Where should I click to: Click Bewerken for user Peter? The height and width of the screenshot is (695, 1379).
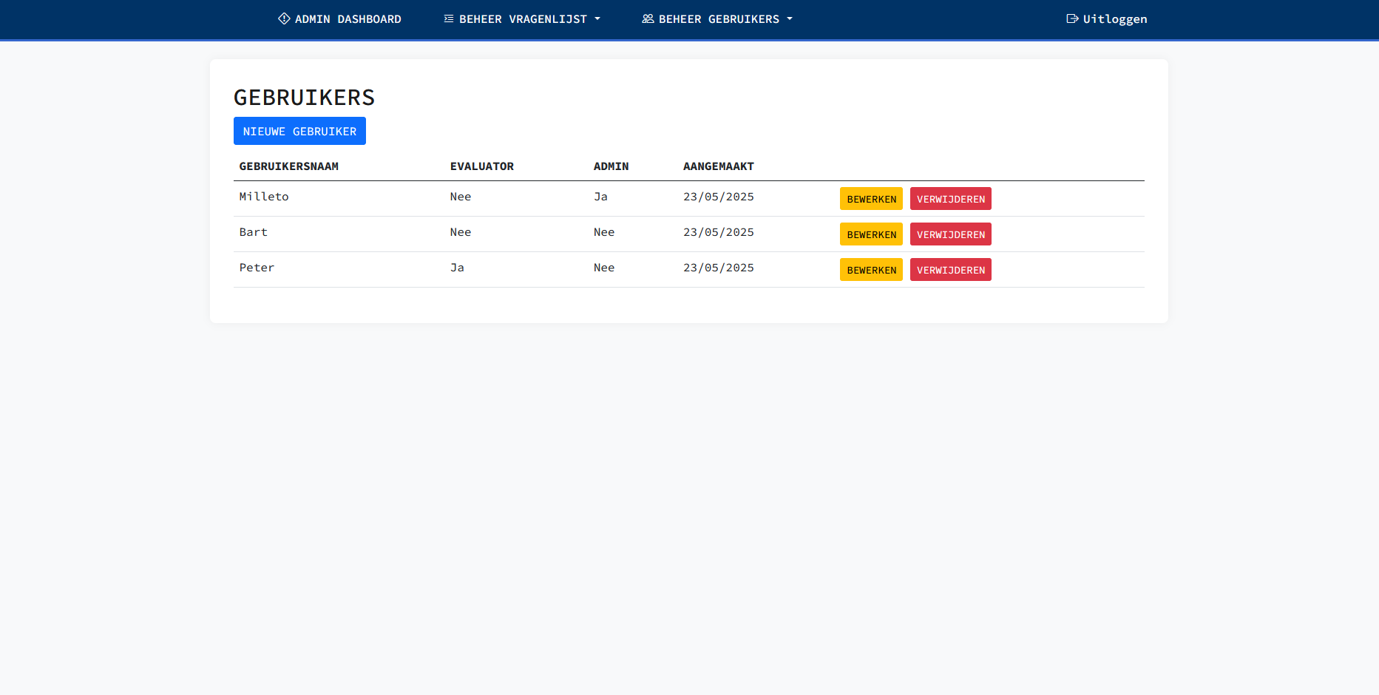871,269
